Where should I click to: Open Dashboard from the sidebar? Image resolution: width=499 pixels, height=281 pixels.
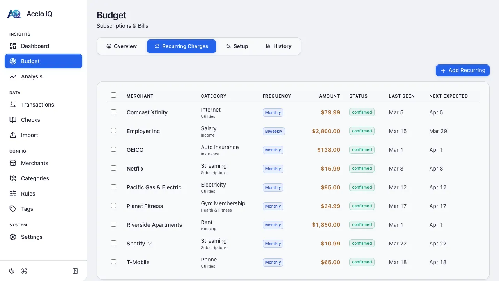(43, 46)
